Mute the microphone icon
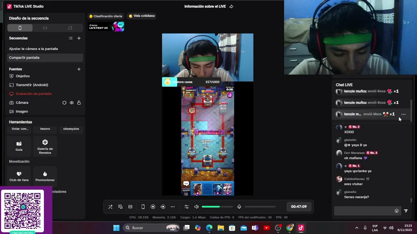 (x=239, y=207)
